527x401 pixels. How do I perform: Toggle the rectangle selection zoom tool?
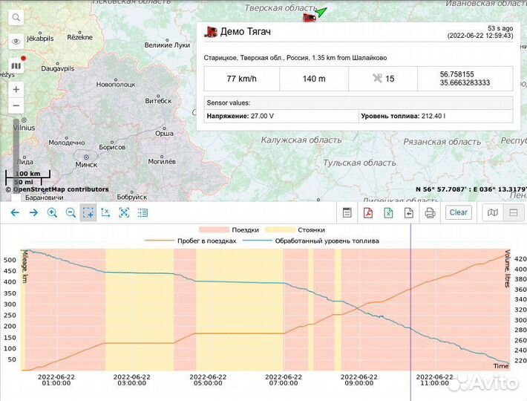tap(88, 212)
